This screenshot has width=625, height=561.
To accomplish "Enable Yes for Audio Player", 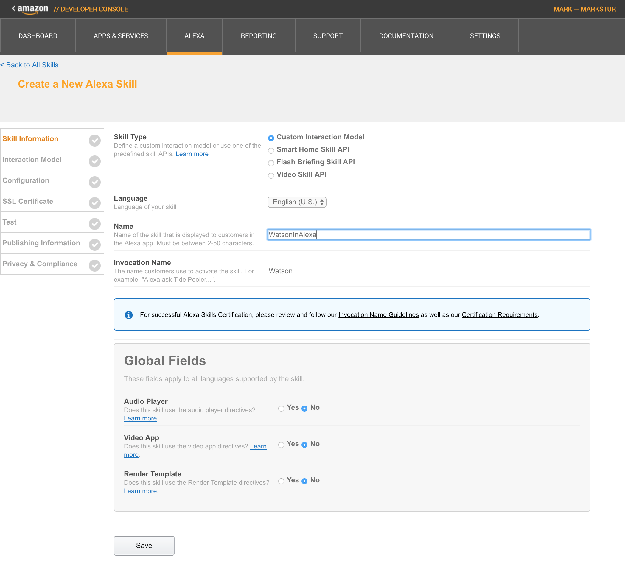I will pyautogui.click(x=281, y=409).
